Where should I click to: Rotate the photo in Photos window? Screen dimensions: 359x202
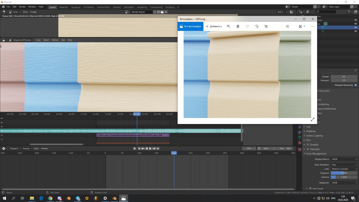(x=257, y=26)
